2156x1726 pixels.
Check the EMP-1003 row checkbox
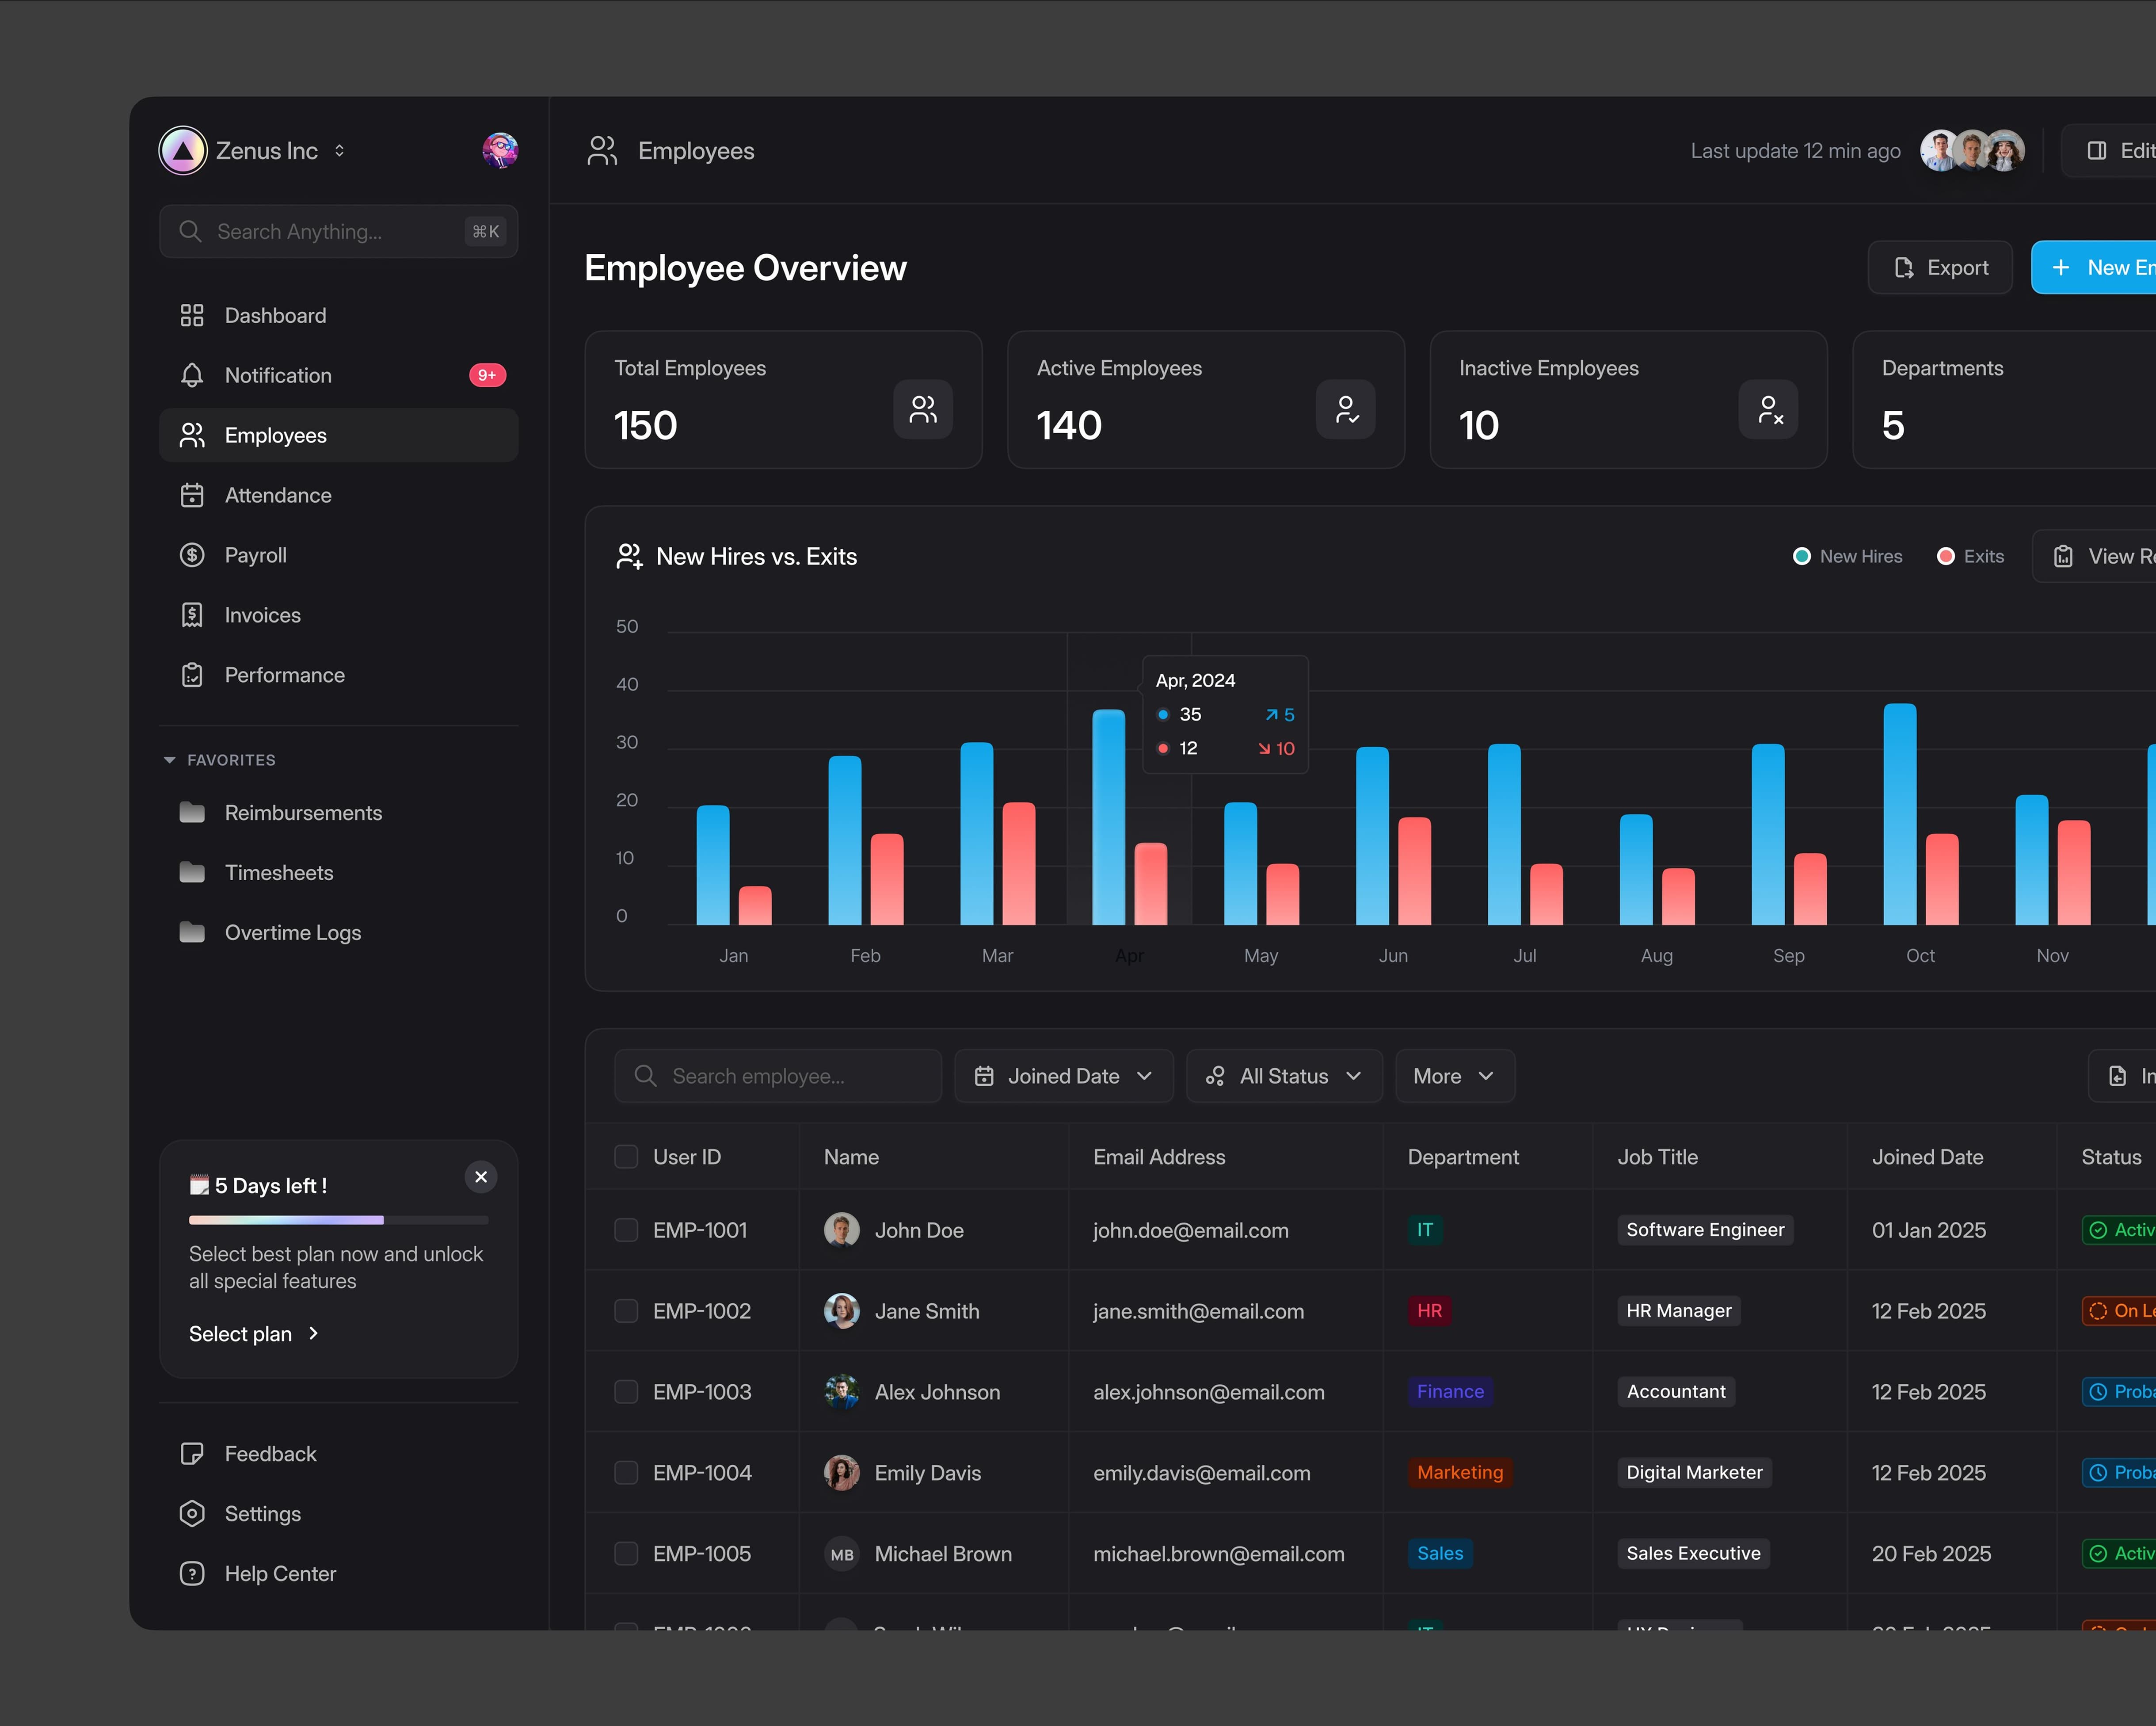tap(626, 1392)
